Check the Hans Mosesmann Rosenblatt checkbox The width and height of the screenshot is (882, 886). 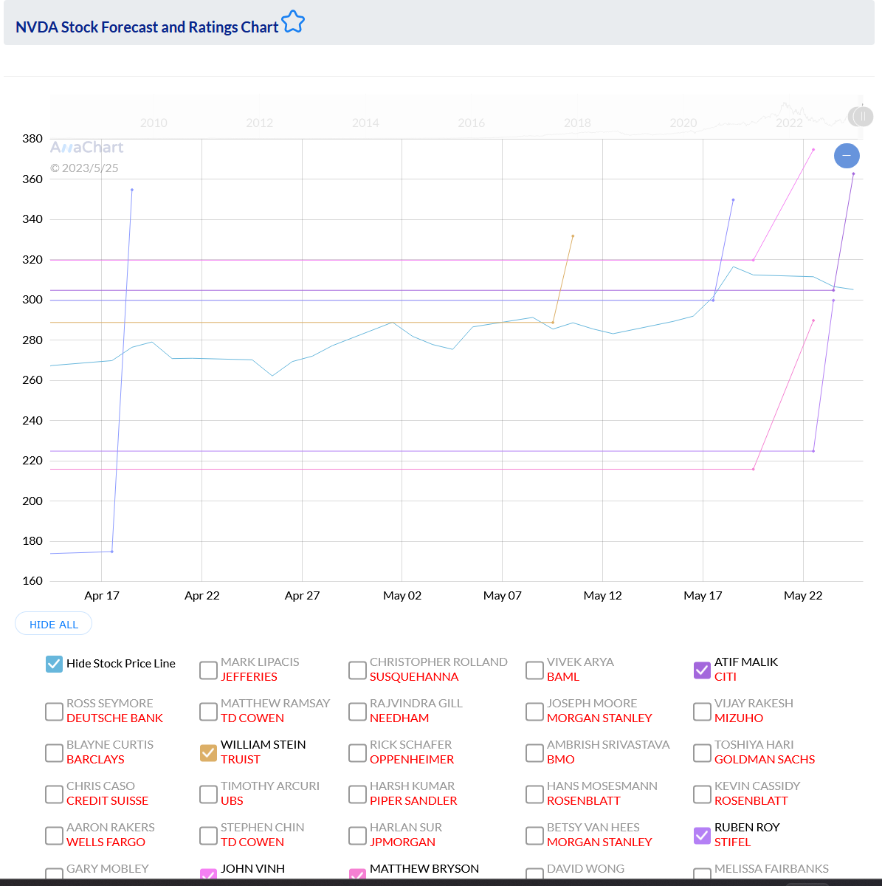[534, 794]
